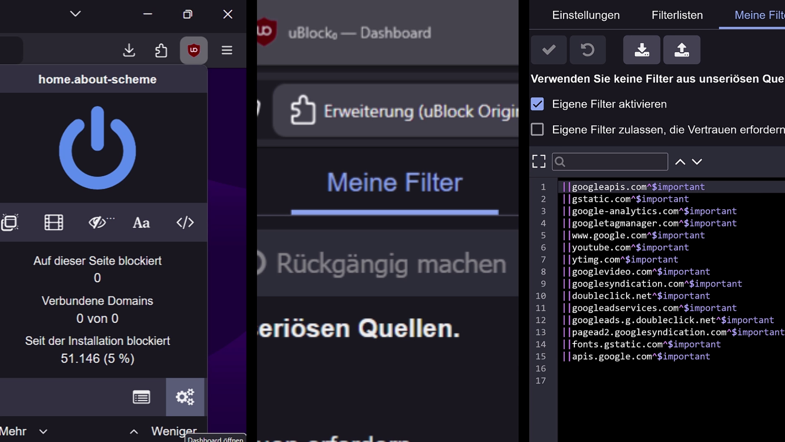Open the browser hamburger menu
Image resolution: width=785 pixels, height=442 pixels.
227,50
